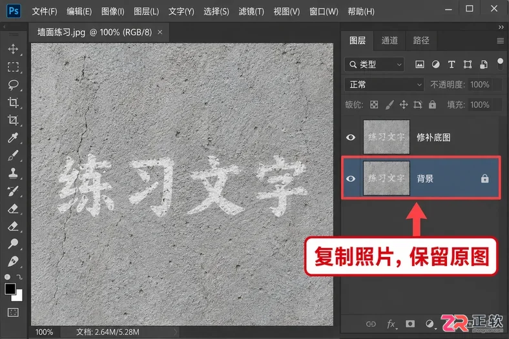Select the Eraser tool
This screenshot has height=339, width=509.
13,209
